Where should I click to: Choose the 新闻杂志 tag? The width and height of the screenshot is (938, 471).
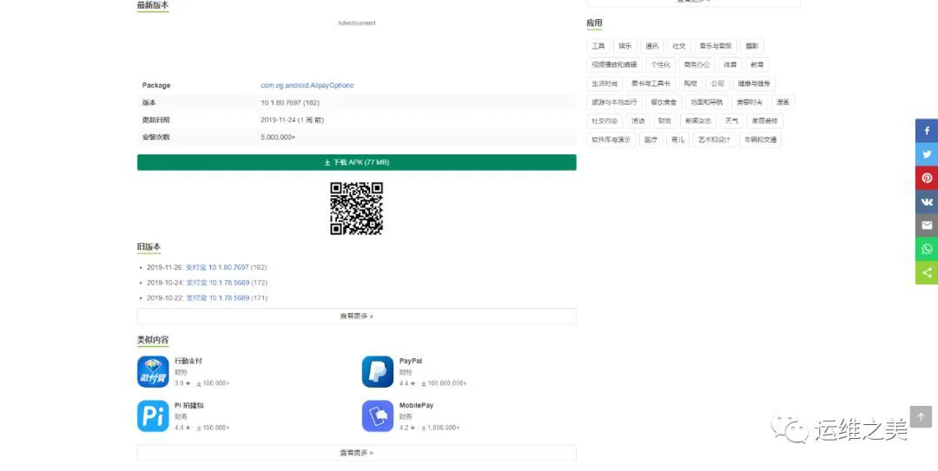698,121
